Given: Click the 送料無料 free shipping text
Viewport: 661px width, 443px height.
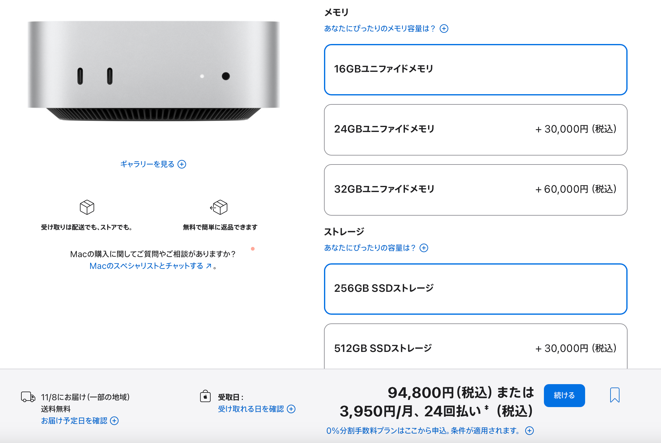Looking at the screenshot, I should tap(56, 409).
